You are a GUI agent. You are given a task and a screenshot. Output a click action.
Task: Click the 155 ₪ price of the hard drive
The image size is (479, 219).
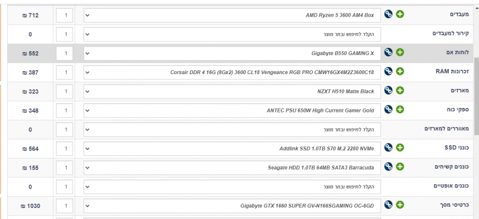pos(30,168)
